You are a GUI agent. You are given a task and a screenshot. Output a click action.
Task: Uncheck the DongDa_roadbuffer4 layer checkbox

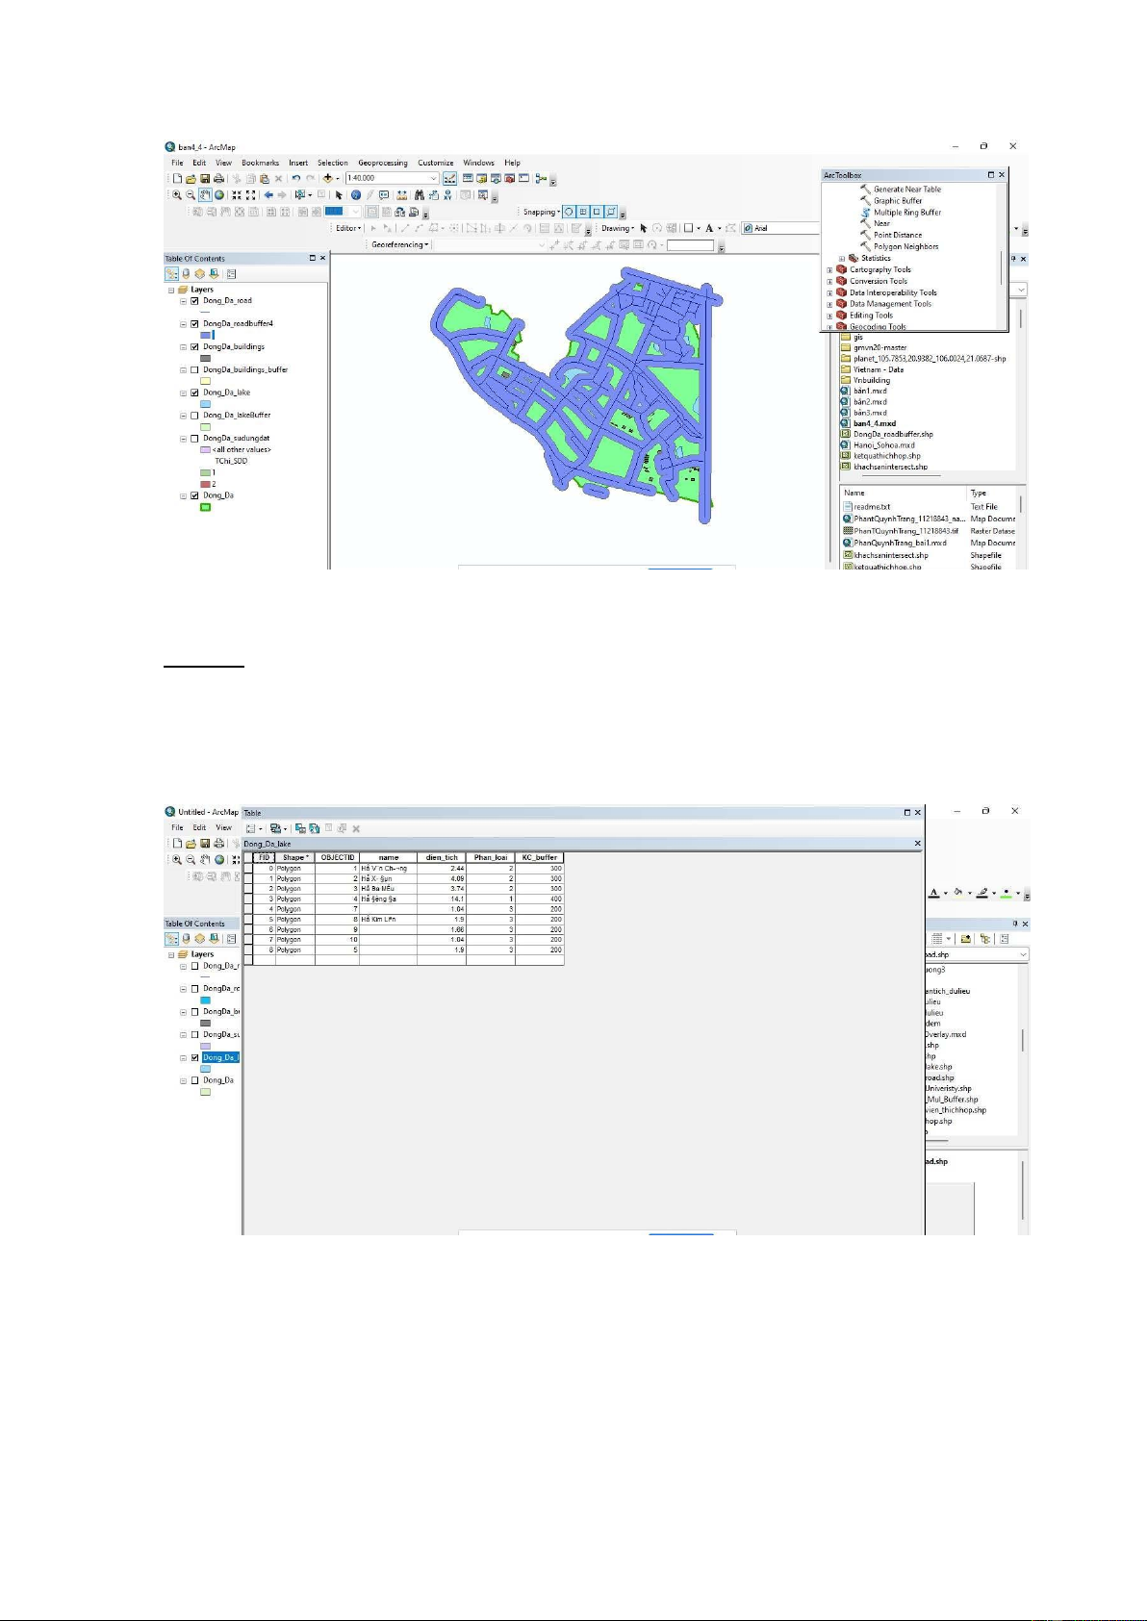click(194, 324)
